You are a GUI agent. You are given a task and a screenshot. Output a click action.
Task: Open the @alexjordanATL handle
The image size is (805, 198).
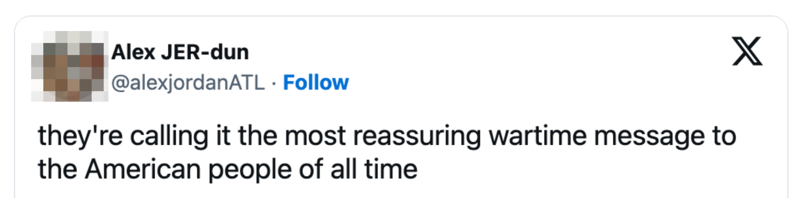(188, 83)
